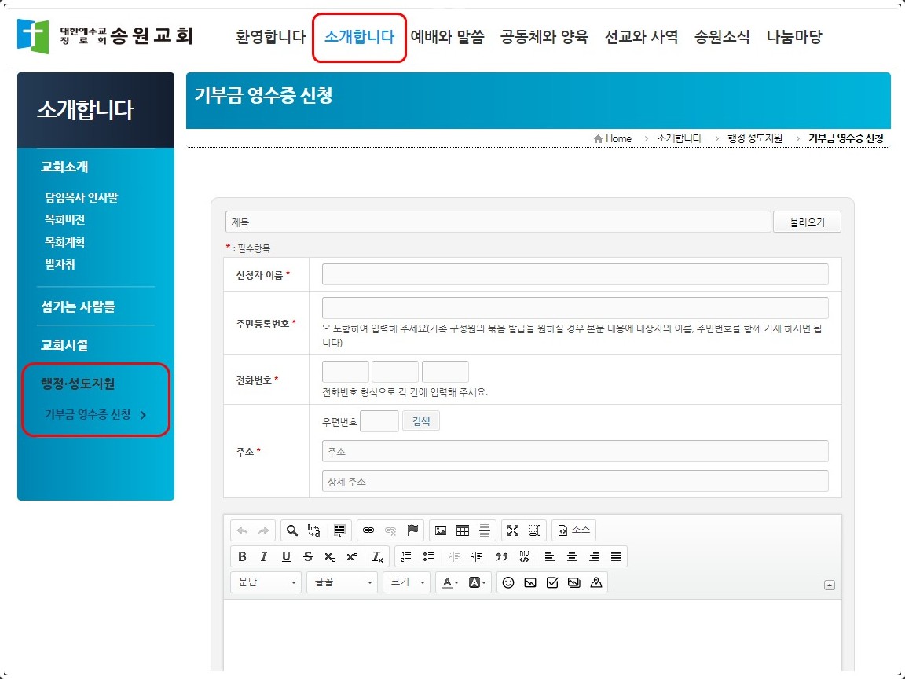Apply superscript formatting
This screenshot has height=679, width=905.
352,556
